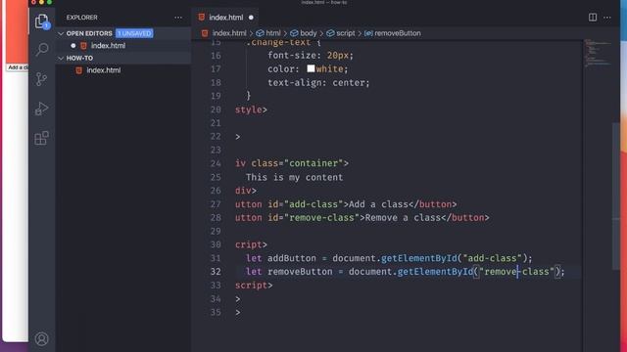Click removeButton in the breadcrumb path
627x352 pixels.
tap(398, 33)
